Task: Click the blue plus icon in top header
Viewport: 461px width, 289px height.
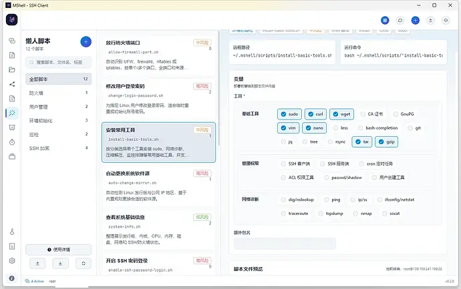Action: tap(415, 20)
